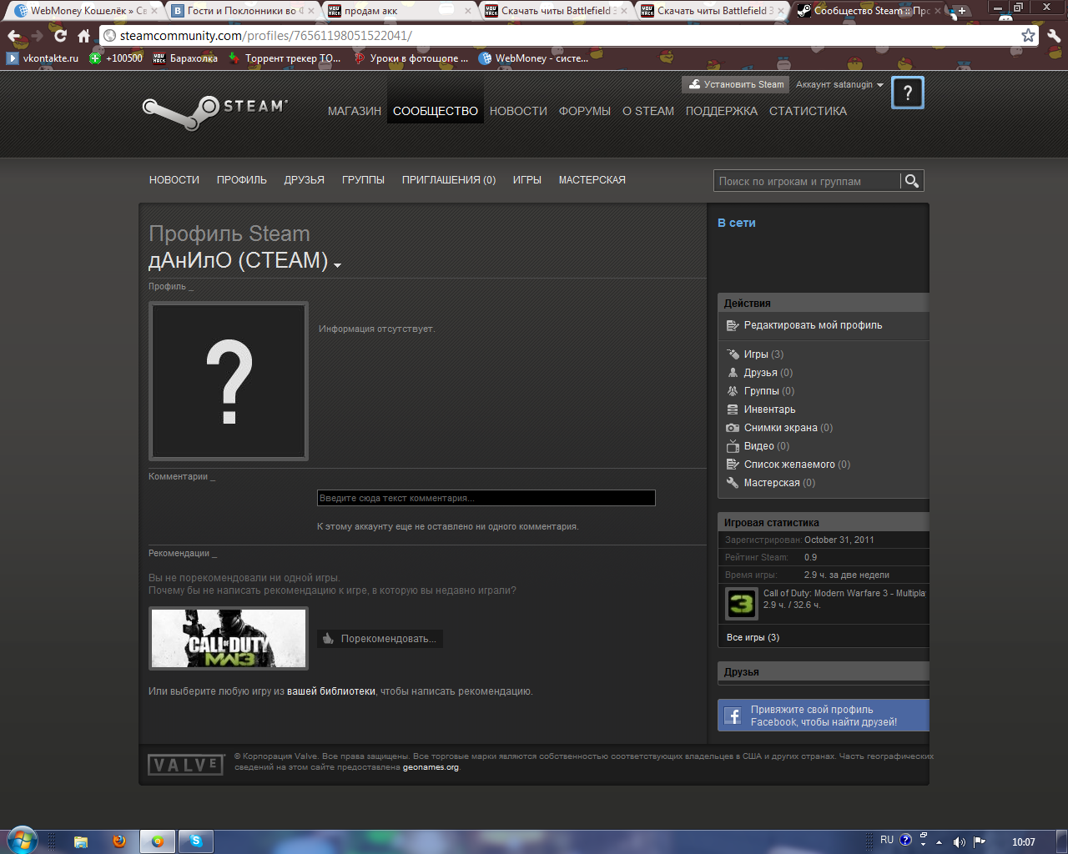Click the Группы people icon in sidebar
Screen dimensions: 1068x854
click(733, 391)
